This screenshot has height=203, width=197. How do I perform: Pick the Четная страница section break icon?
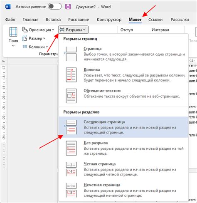click(71, 169)
